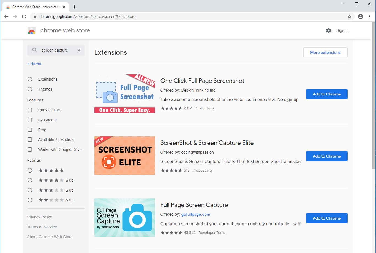The width and height of the screenshot is (376, 253).
Task: Add Full Page Screen Capture to Chrome
Action: pyautogui.click(x=327, y=218)
